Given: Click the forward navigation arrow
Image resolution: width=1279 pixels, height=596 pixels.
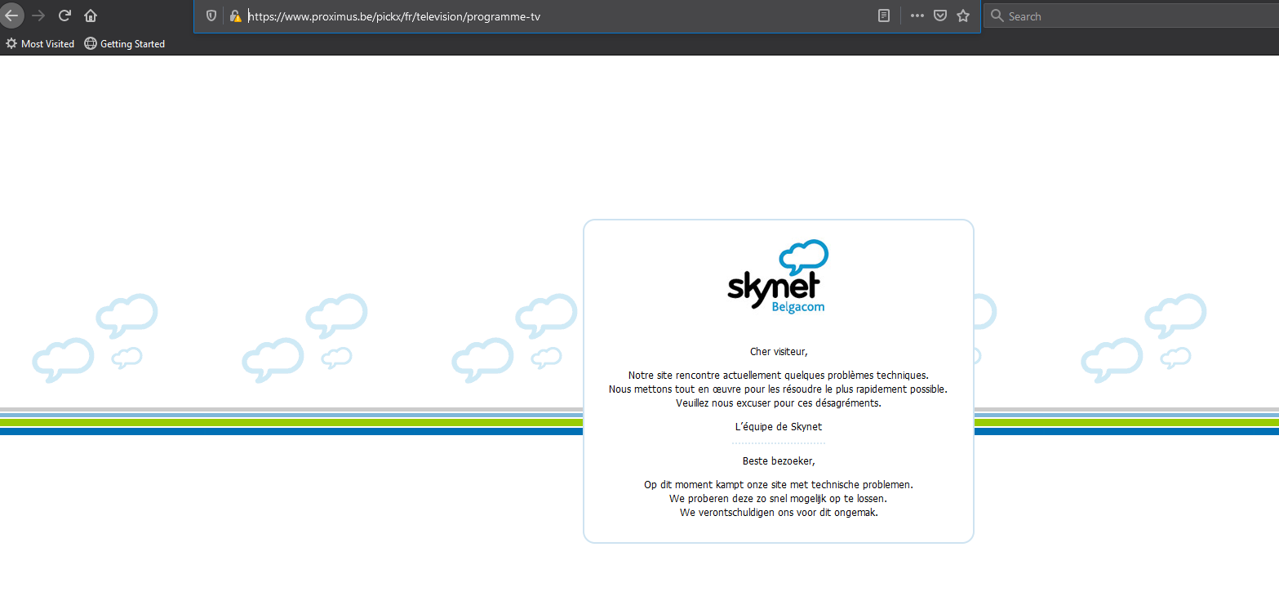Looking at the screenshot, I should (38, 16).
